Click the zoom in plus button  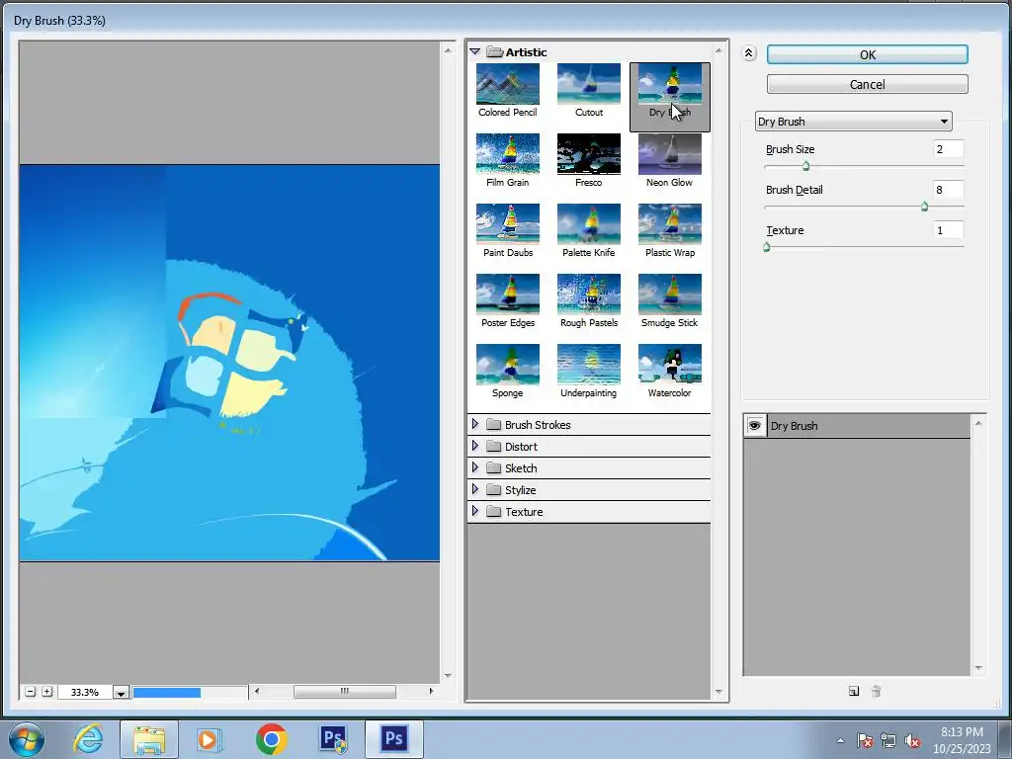[x=47, y=692]
